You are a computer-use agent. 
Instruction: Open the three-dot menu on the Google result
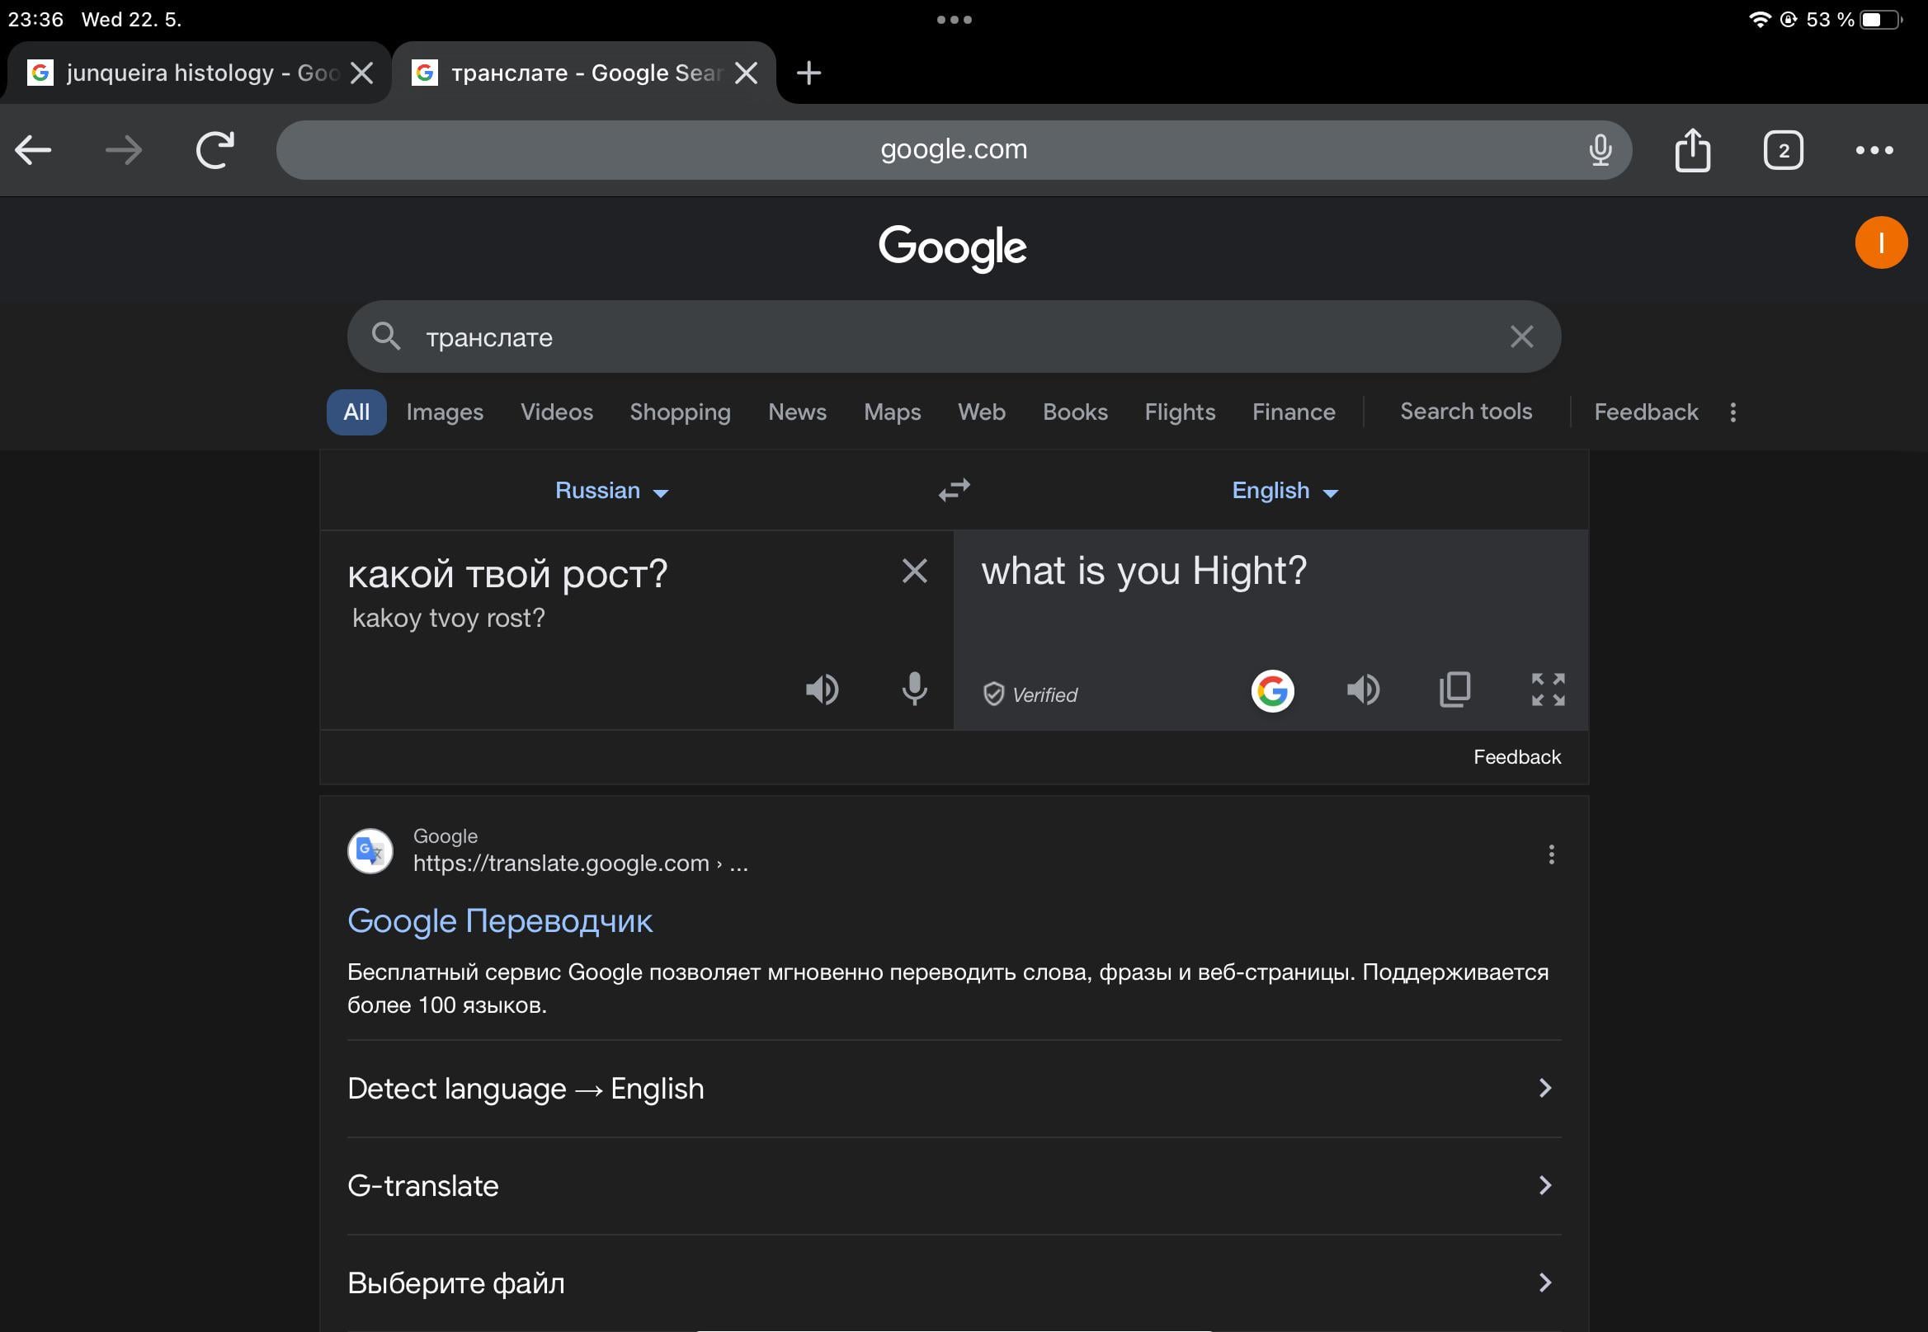[x=1552, y=854]
